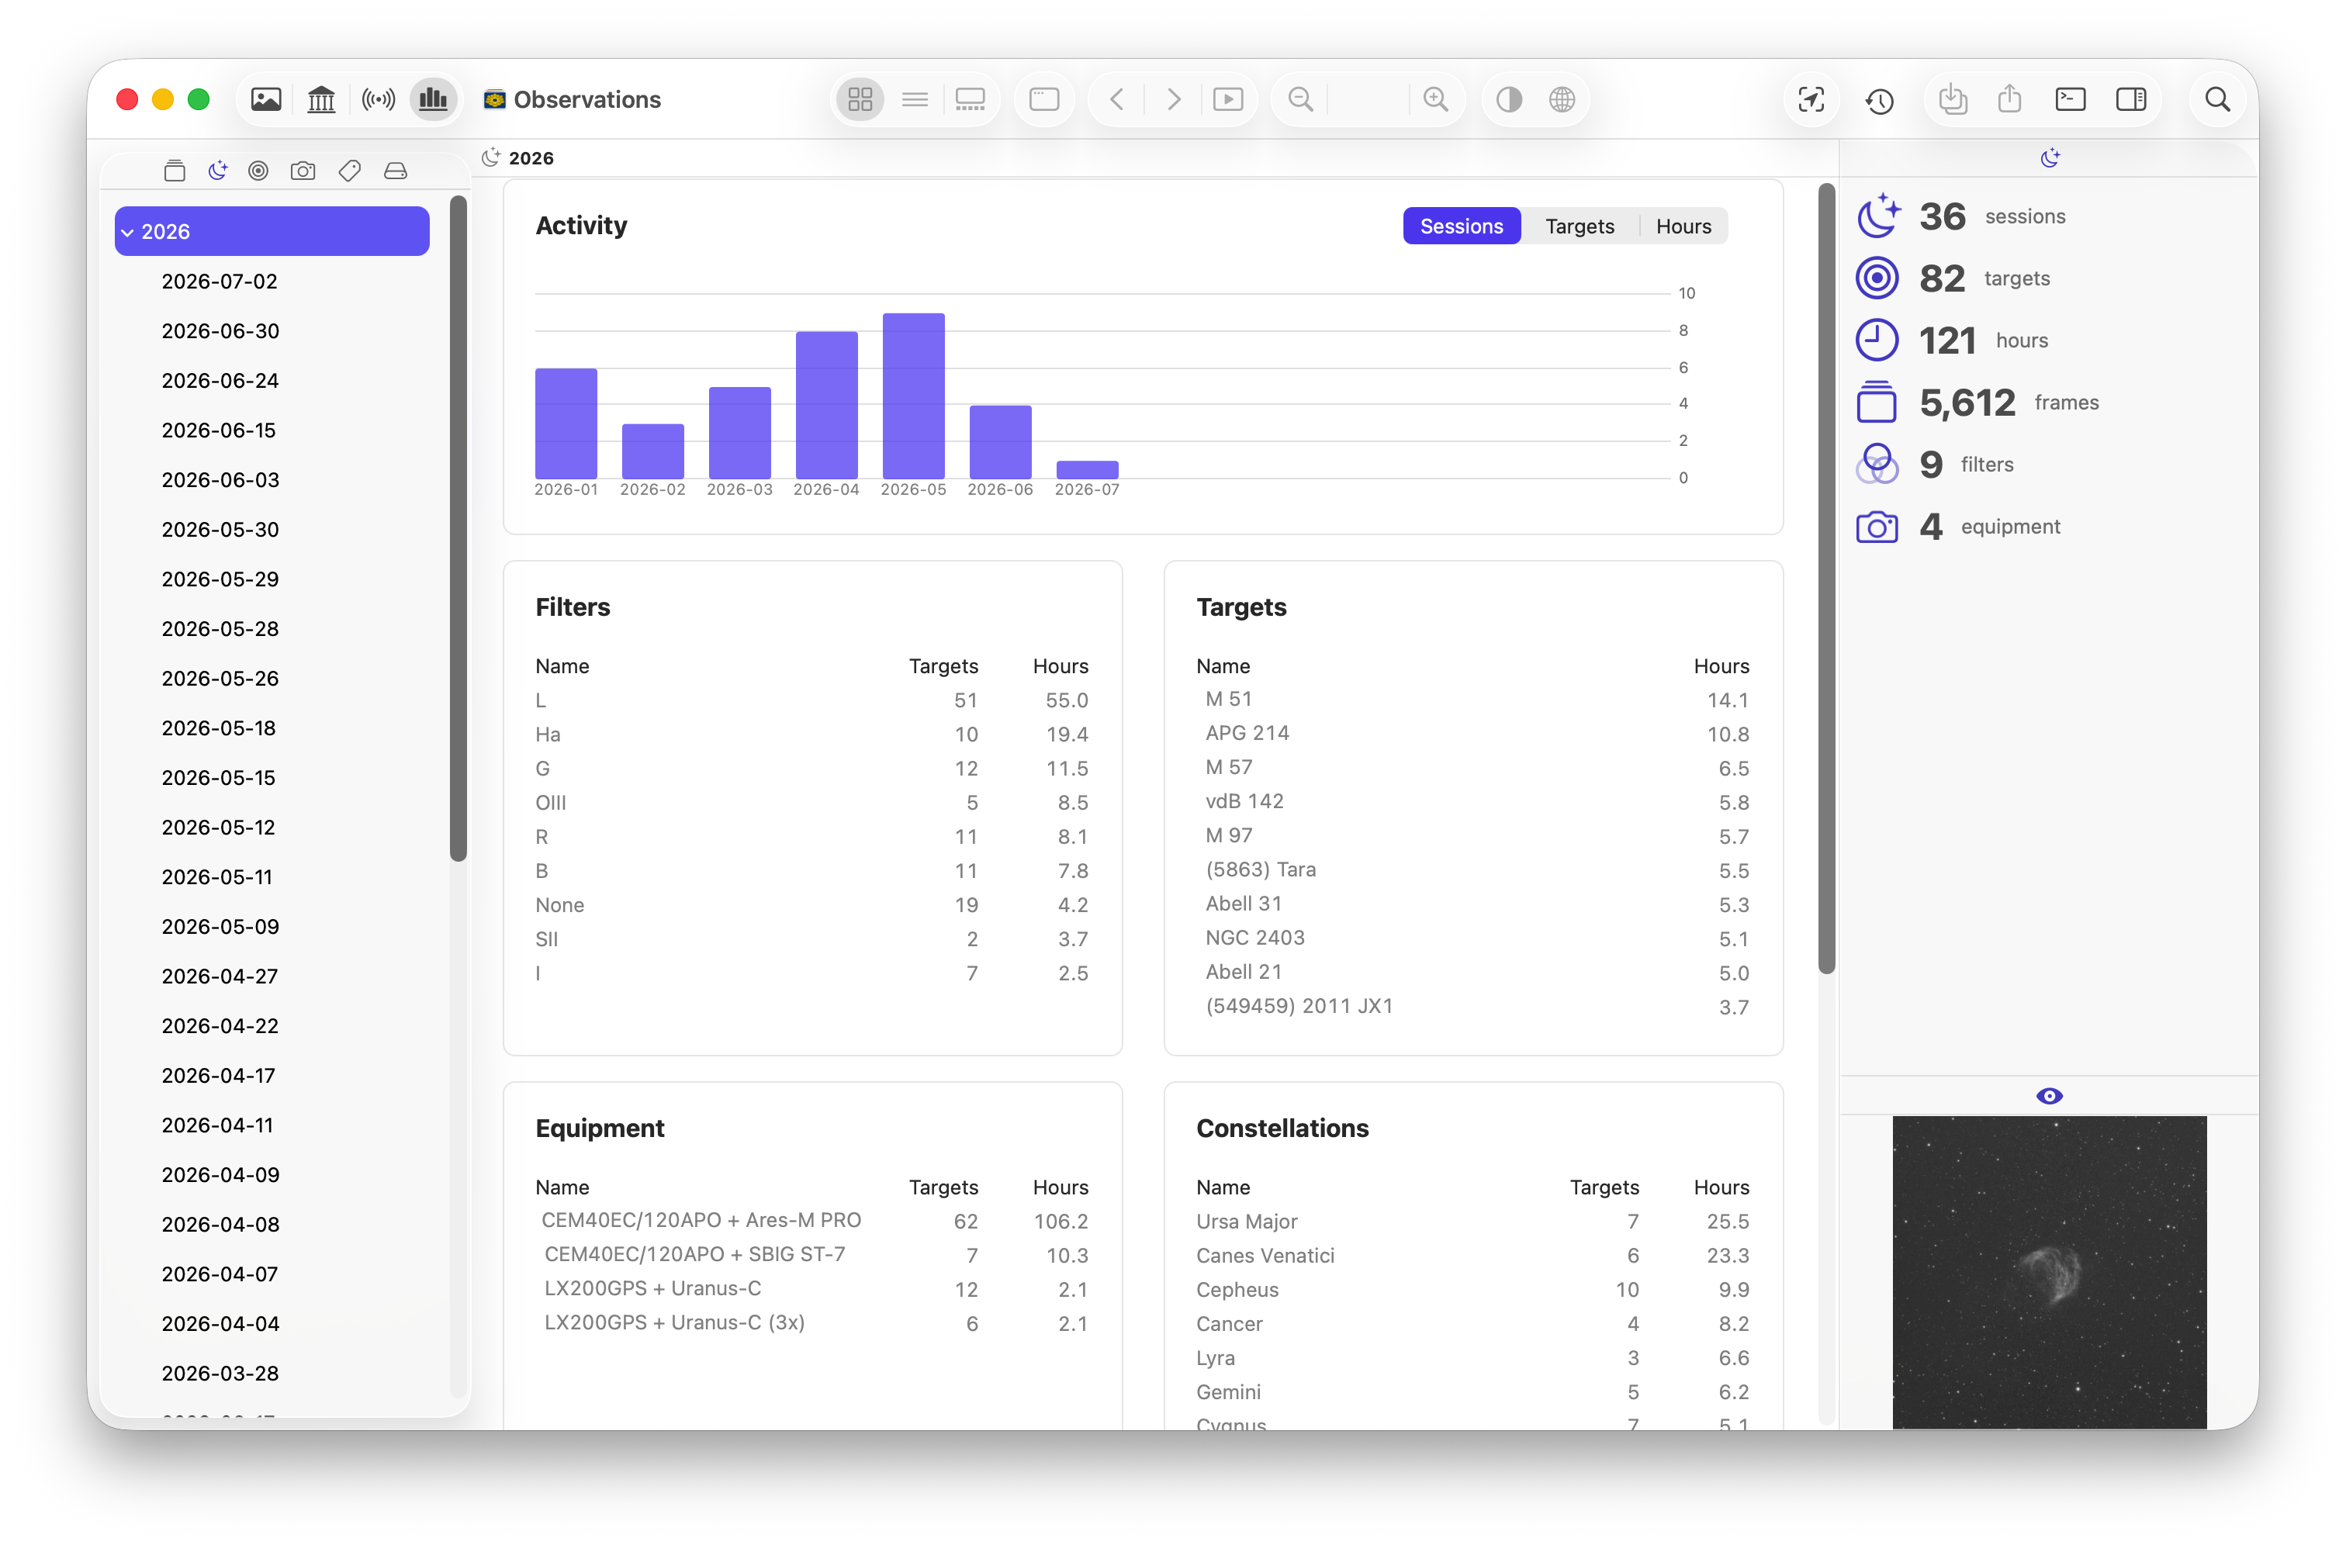Click the Ha filter row
The width and height of the screenshot is (2346, 1545).
coord(812,735)
